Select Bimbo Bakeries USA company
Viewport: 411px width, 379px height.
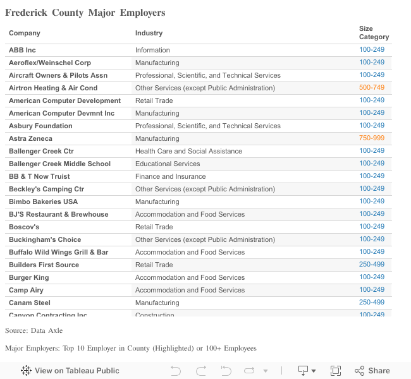tap(43, 202)
